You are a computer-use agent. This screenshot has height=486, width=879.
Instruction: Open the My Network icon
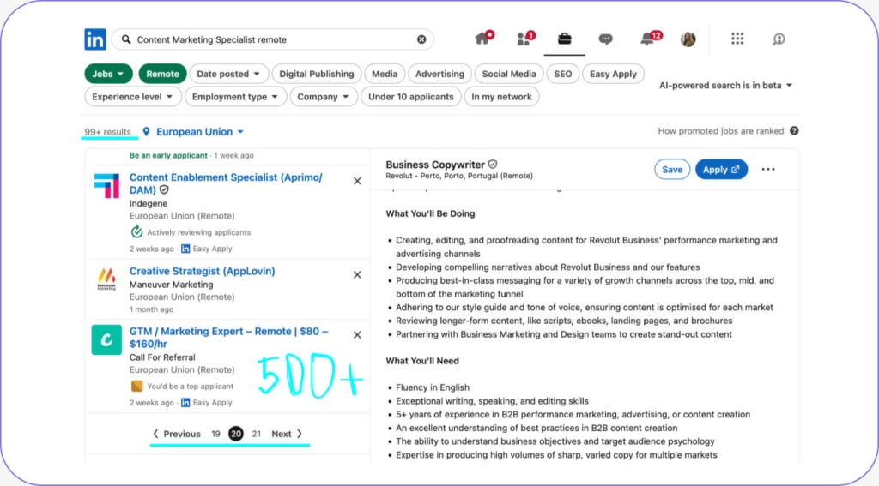point(524,38)
